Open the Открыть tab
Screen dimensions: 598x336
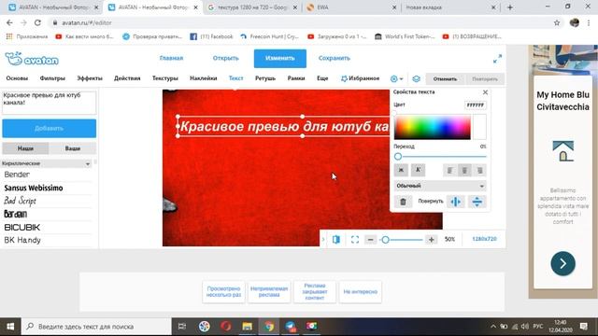point(226,58)
